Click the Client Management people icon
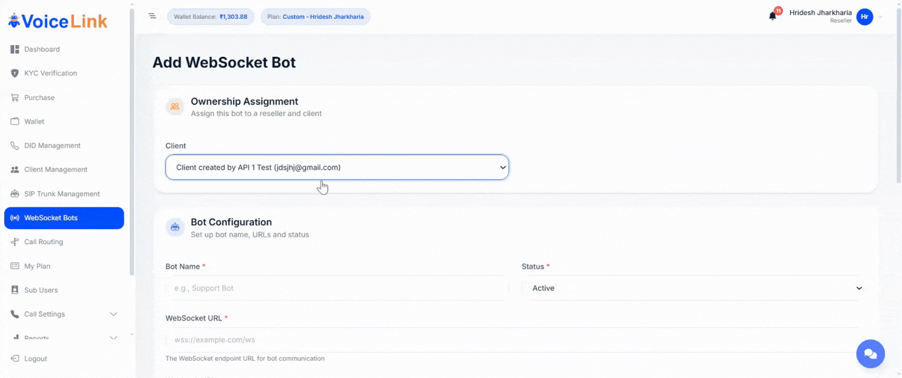902x378 pixels. click(x=15, y=170)
